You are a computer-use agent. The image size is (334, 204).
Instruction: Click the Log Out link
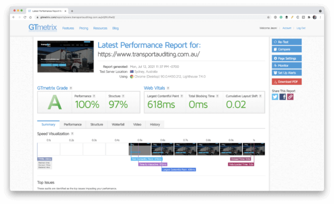coord(301,28)
